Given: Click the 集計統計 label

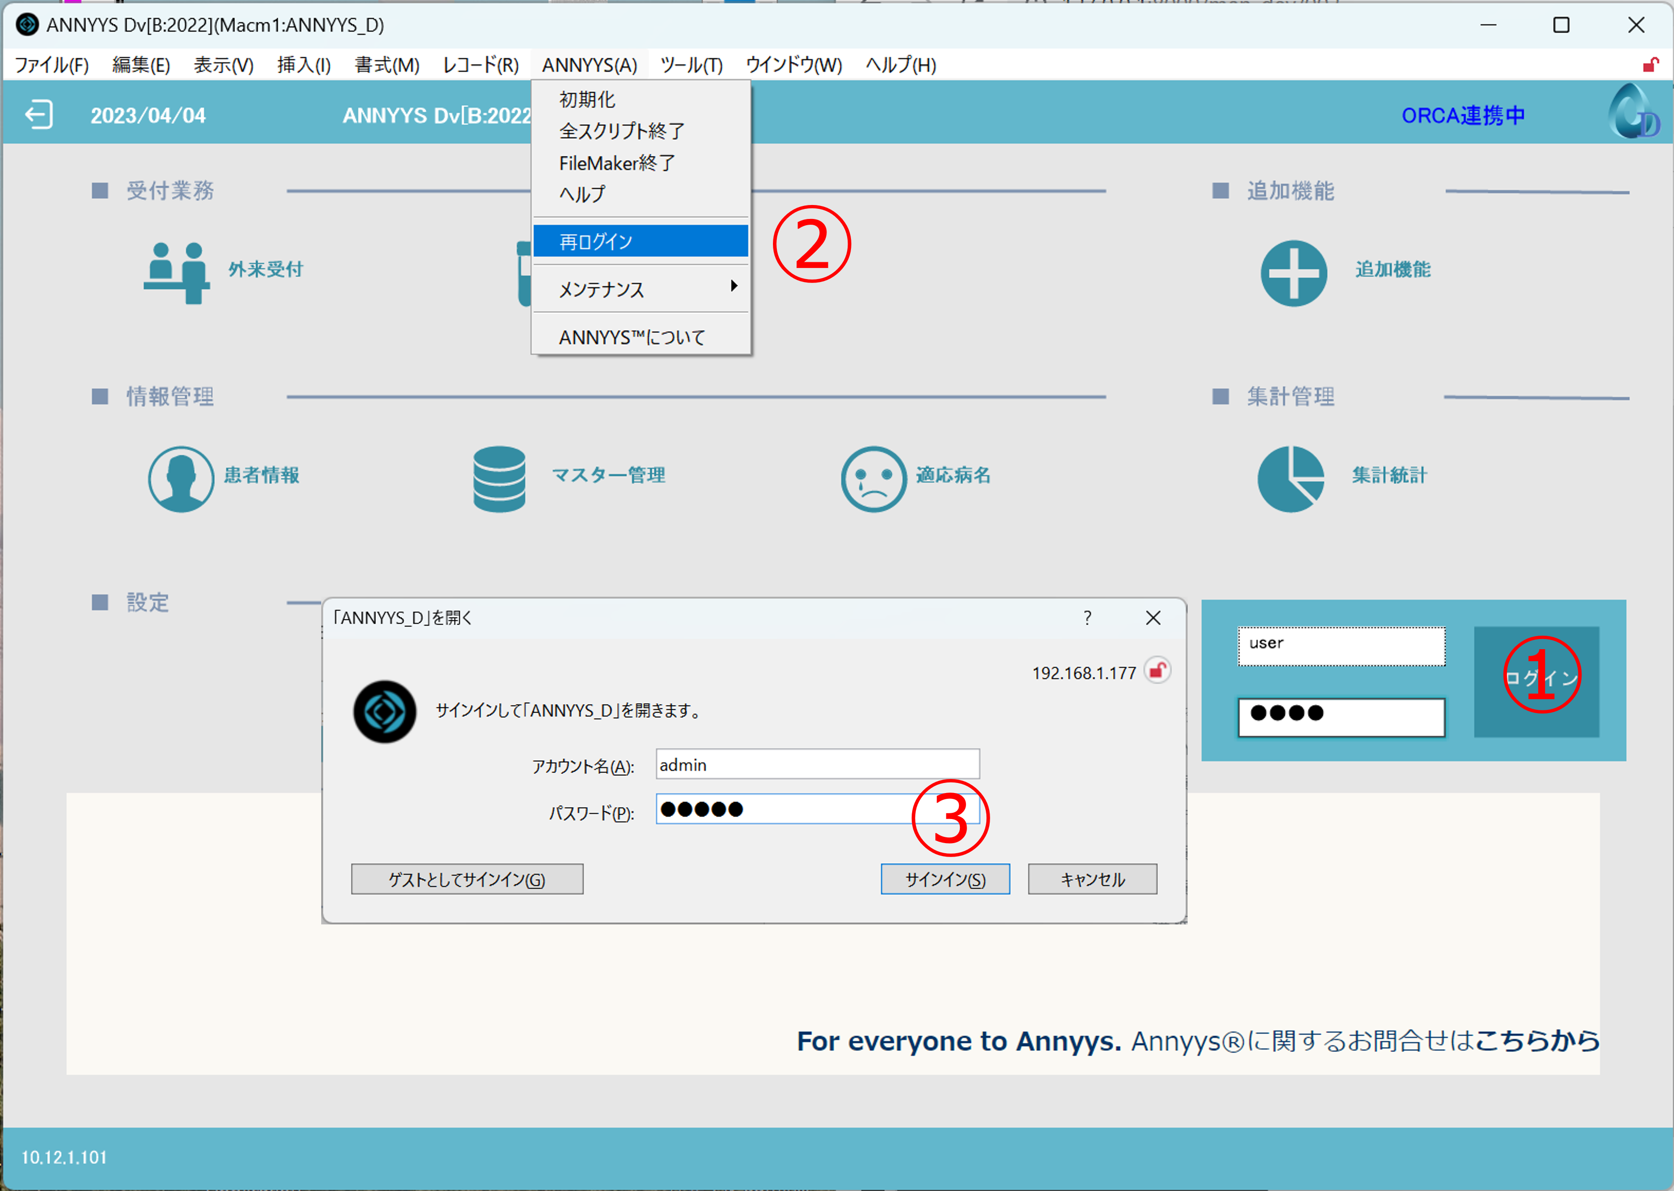Looking at the screenshot, I should [1389, 475].
